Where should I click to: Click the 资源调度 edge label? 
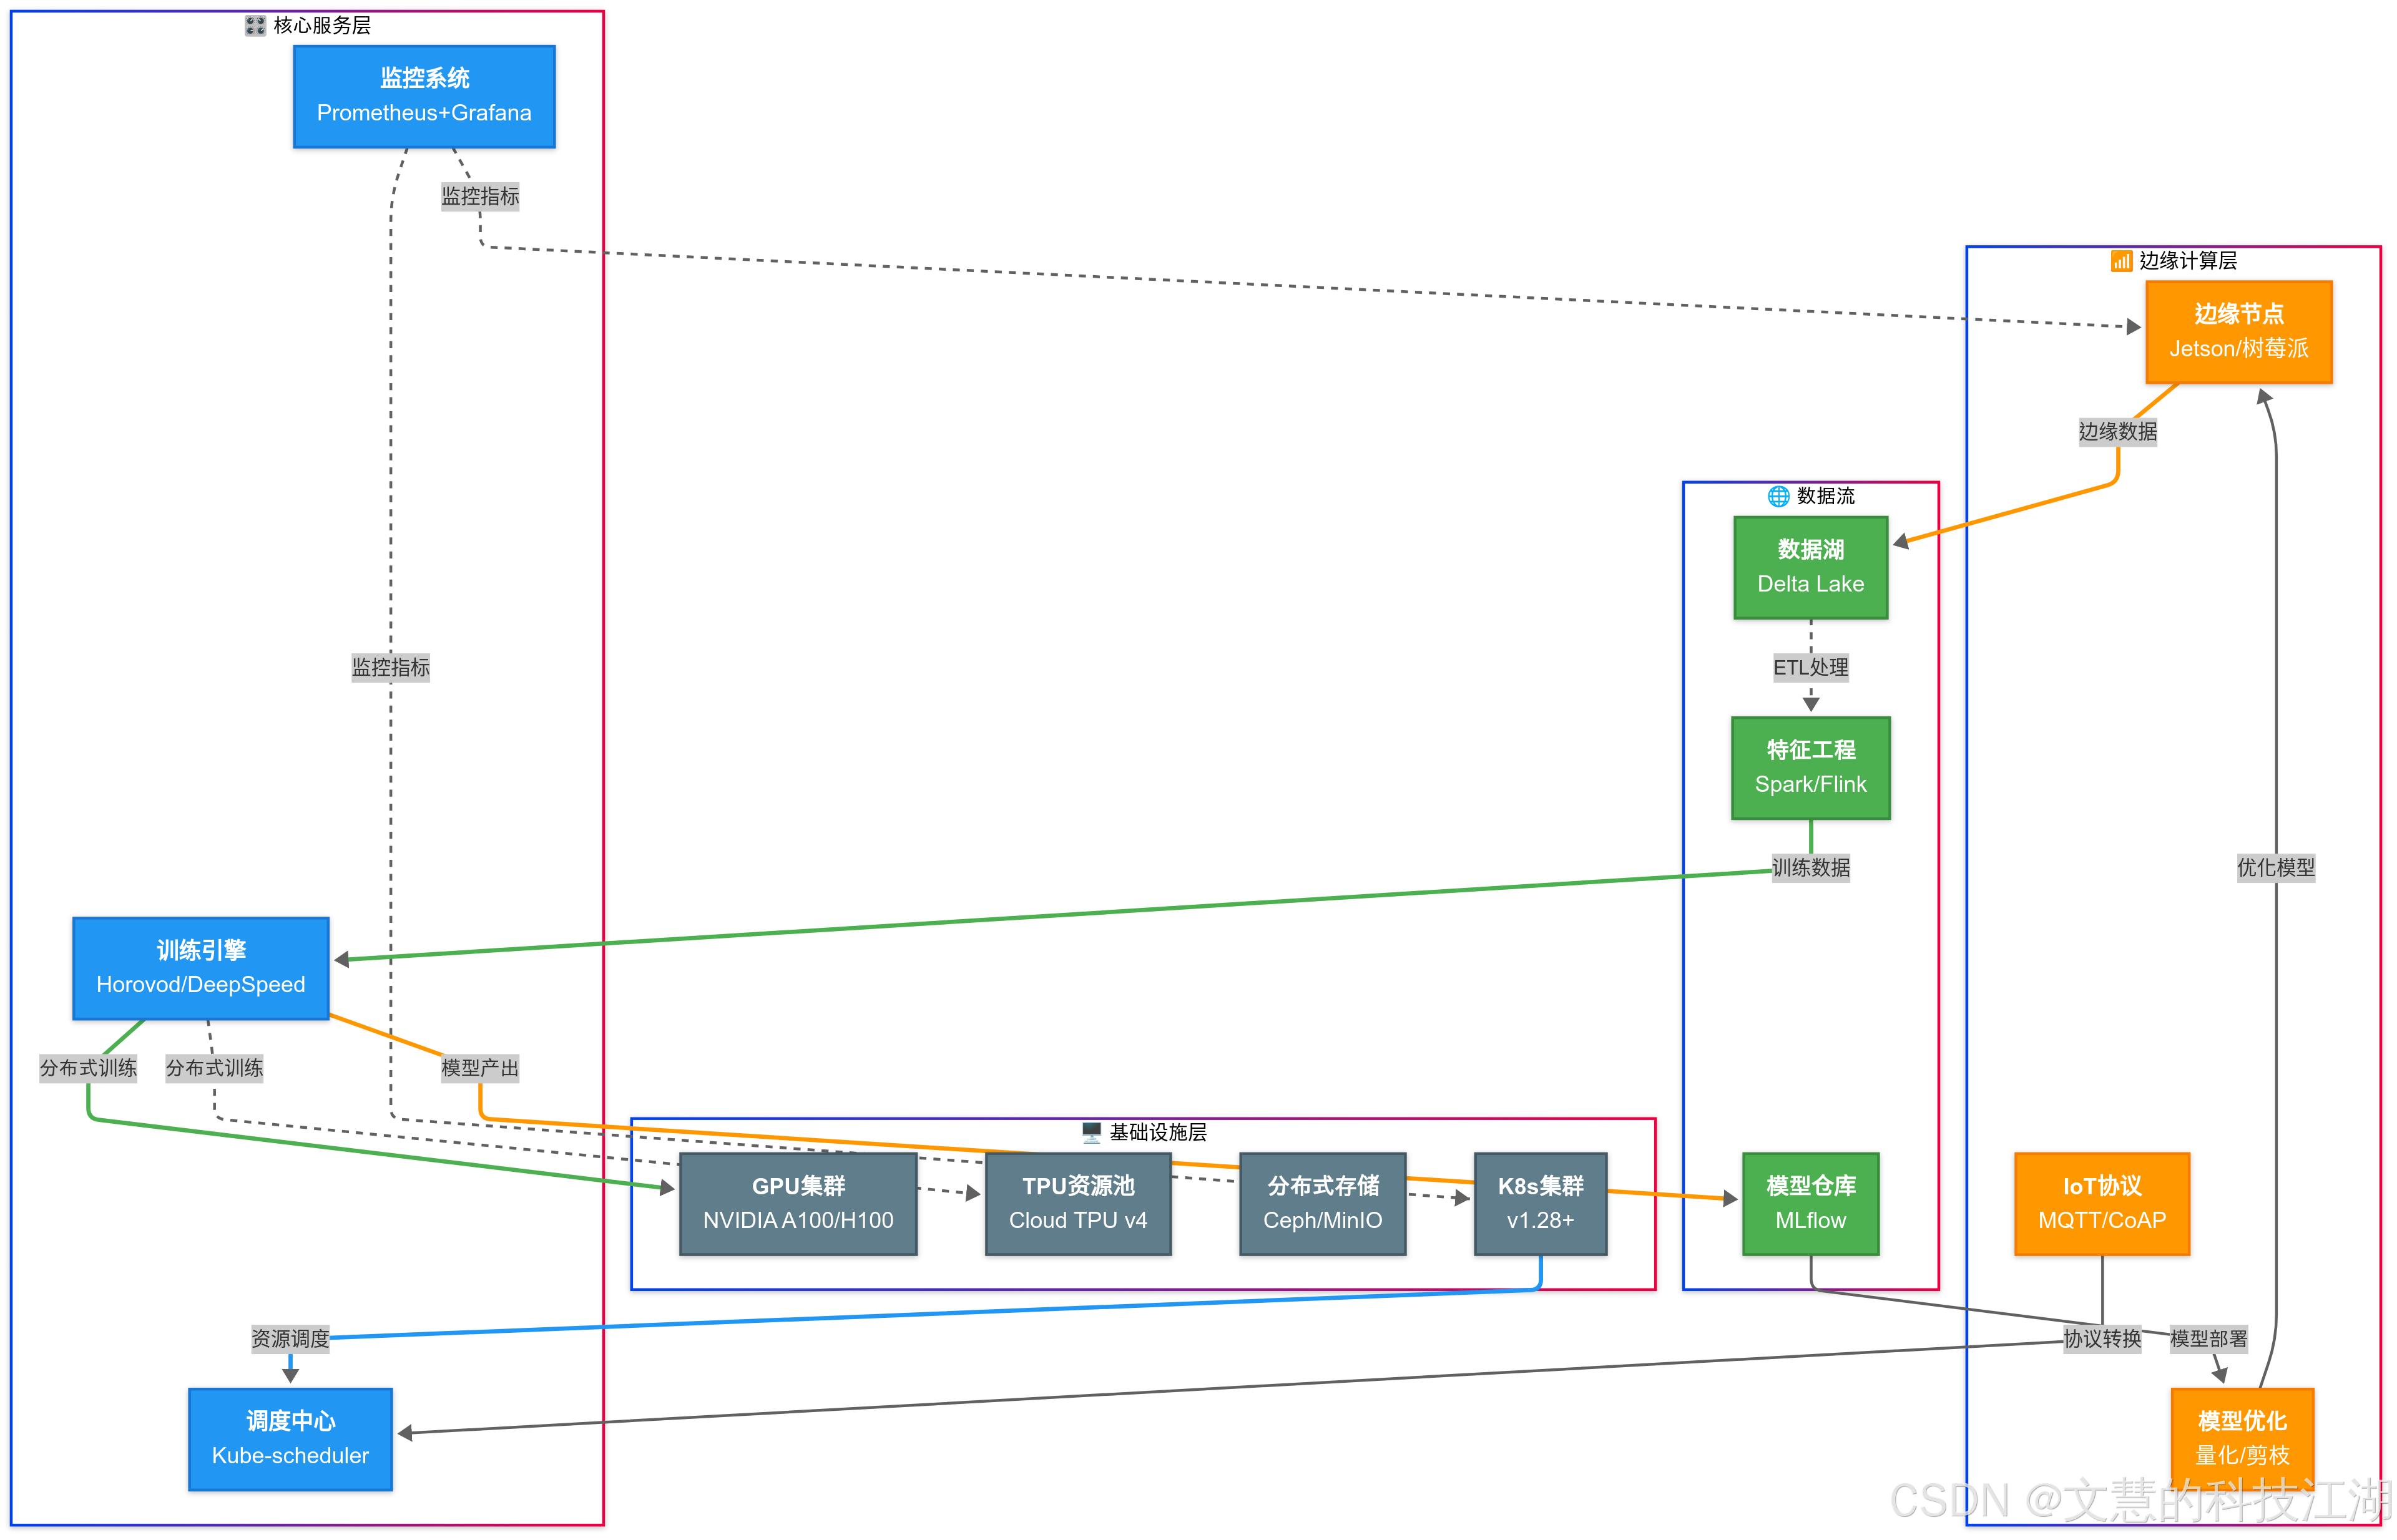[x=290, y=1339]
